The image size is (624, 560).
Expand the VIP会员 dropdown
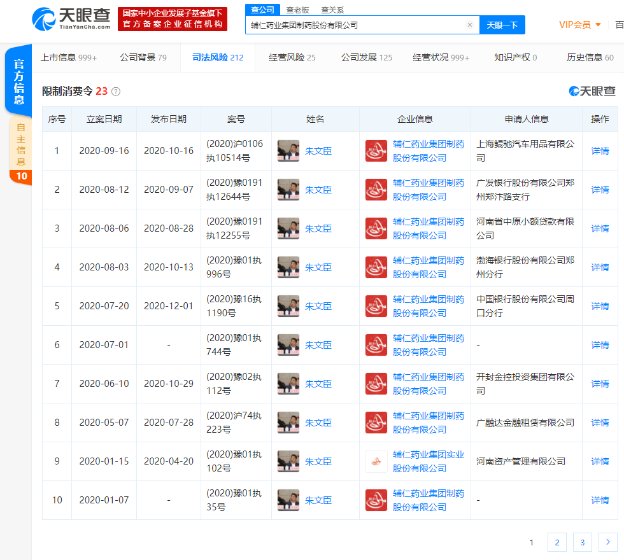[x=579, y=25]
